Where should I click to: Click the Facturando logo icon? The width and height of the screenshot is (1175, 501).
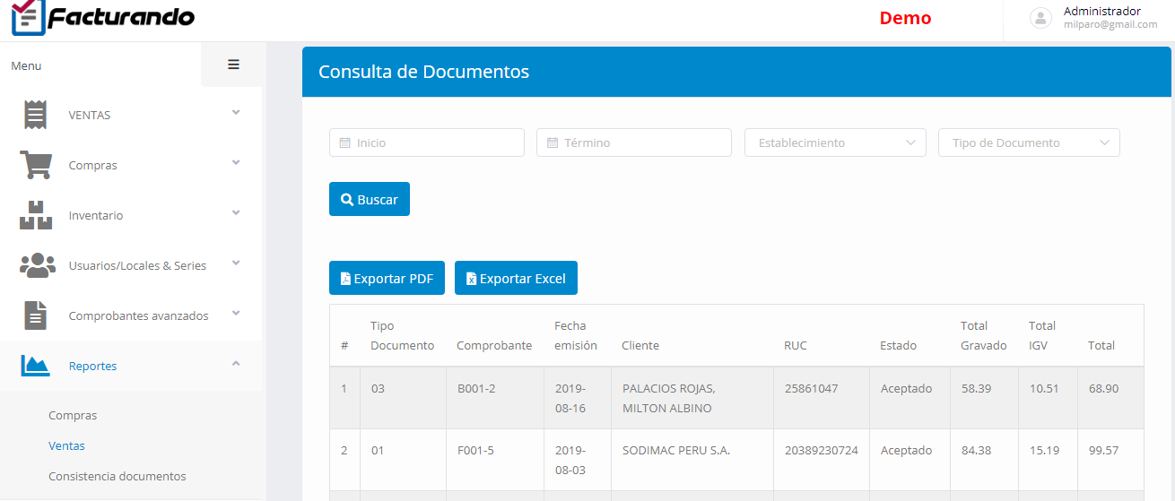click(x=28, y=18)
